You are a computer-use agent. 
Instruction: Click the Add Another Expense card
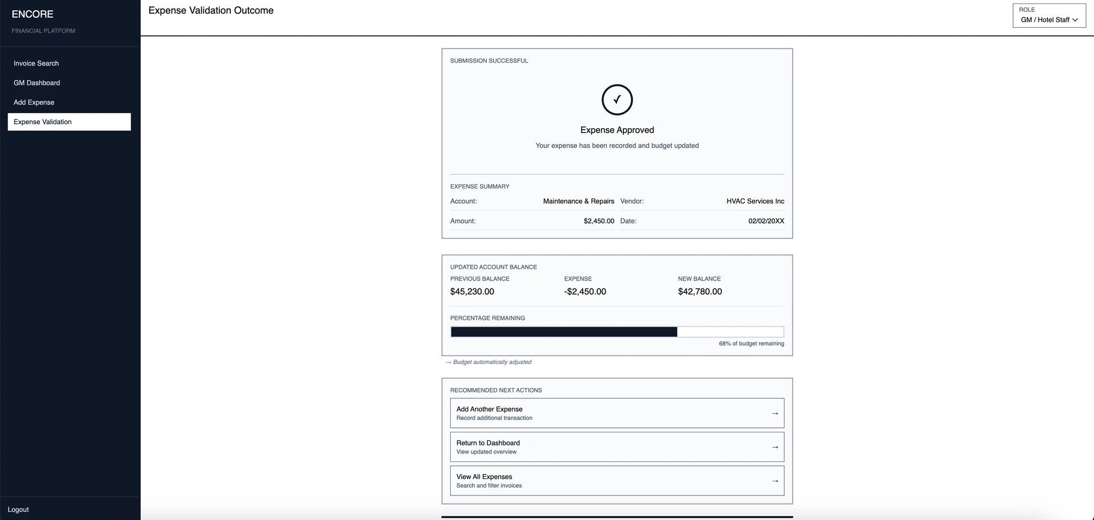(617, 413)
